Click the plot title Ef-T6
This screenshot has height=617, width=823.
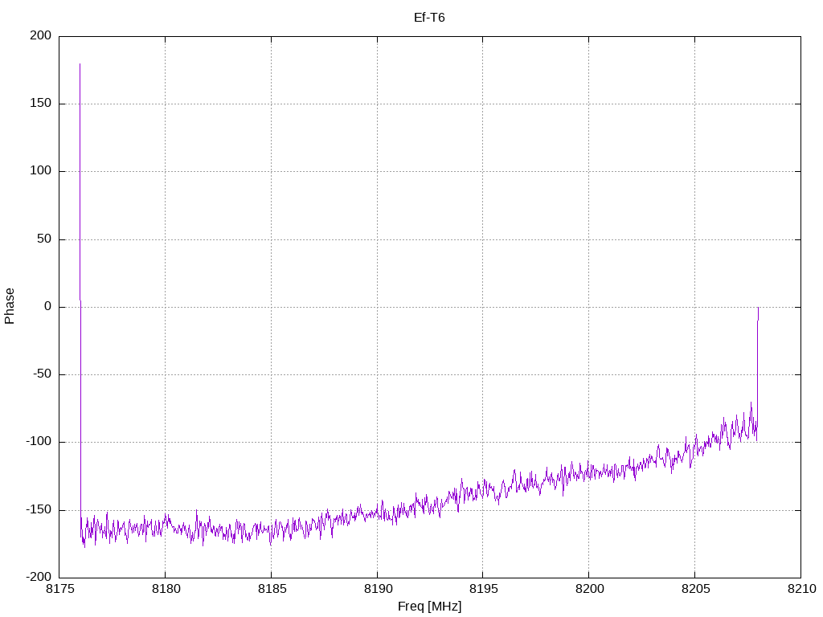click(429, 17)
